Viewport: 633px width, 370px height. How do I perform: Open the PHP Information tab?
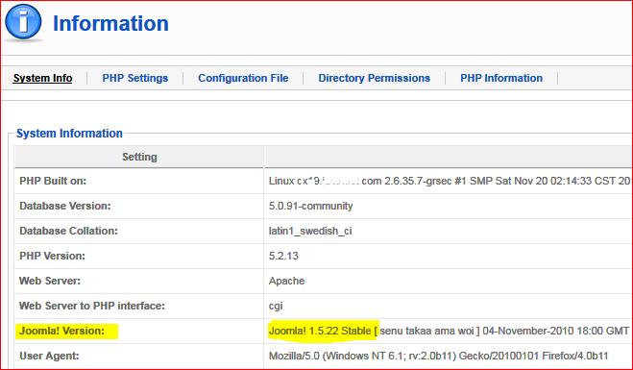501,78
